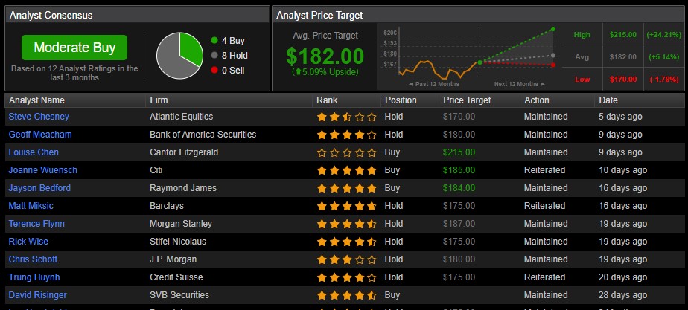Open analyst Steve Chesney's profile

39,117
